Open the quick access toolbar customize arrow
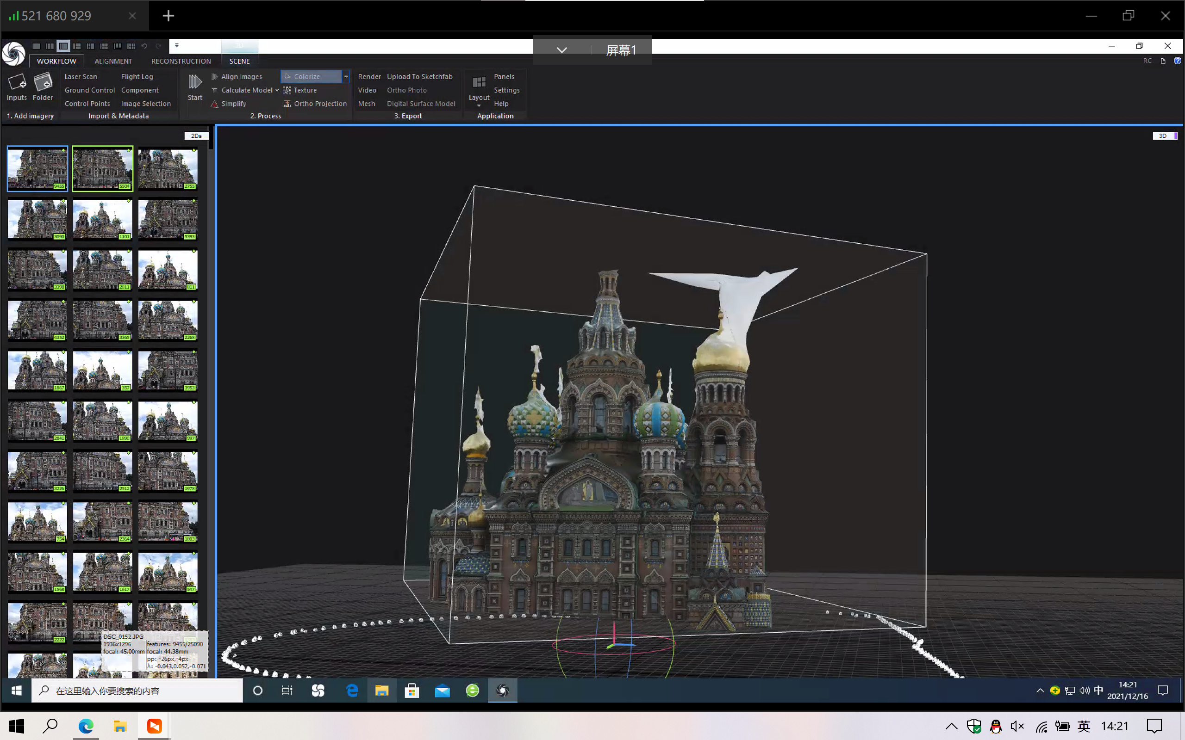Viewport: 1185px width, 740px height. pos(177,45)
